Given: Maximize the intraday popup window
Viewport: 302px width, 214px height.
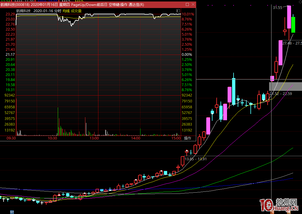Looking at the screenshot, I should (x=187, y=5).
